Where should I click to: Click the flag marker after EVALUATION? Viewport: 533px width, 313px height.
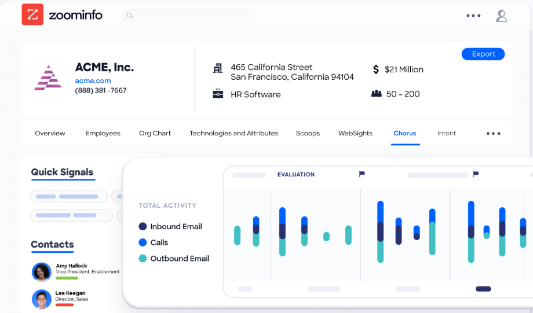point(362,174)
